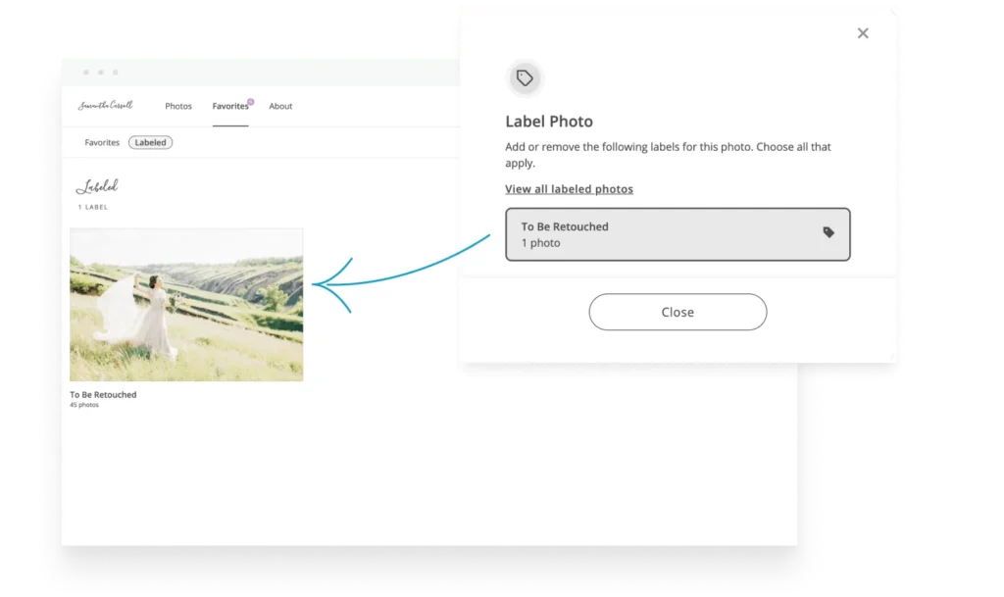1004x597 pixels.
Task: Go to the Favorites tab
Action: (x=230, y=107)
